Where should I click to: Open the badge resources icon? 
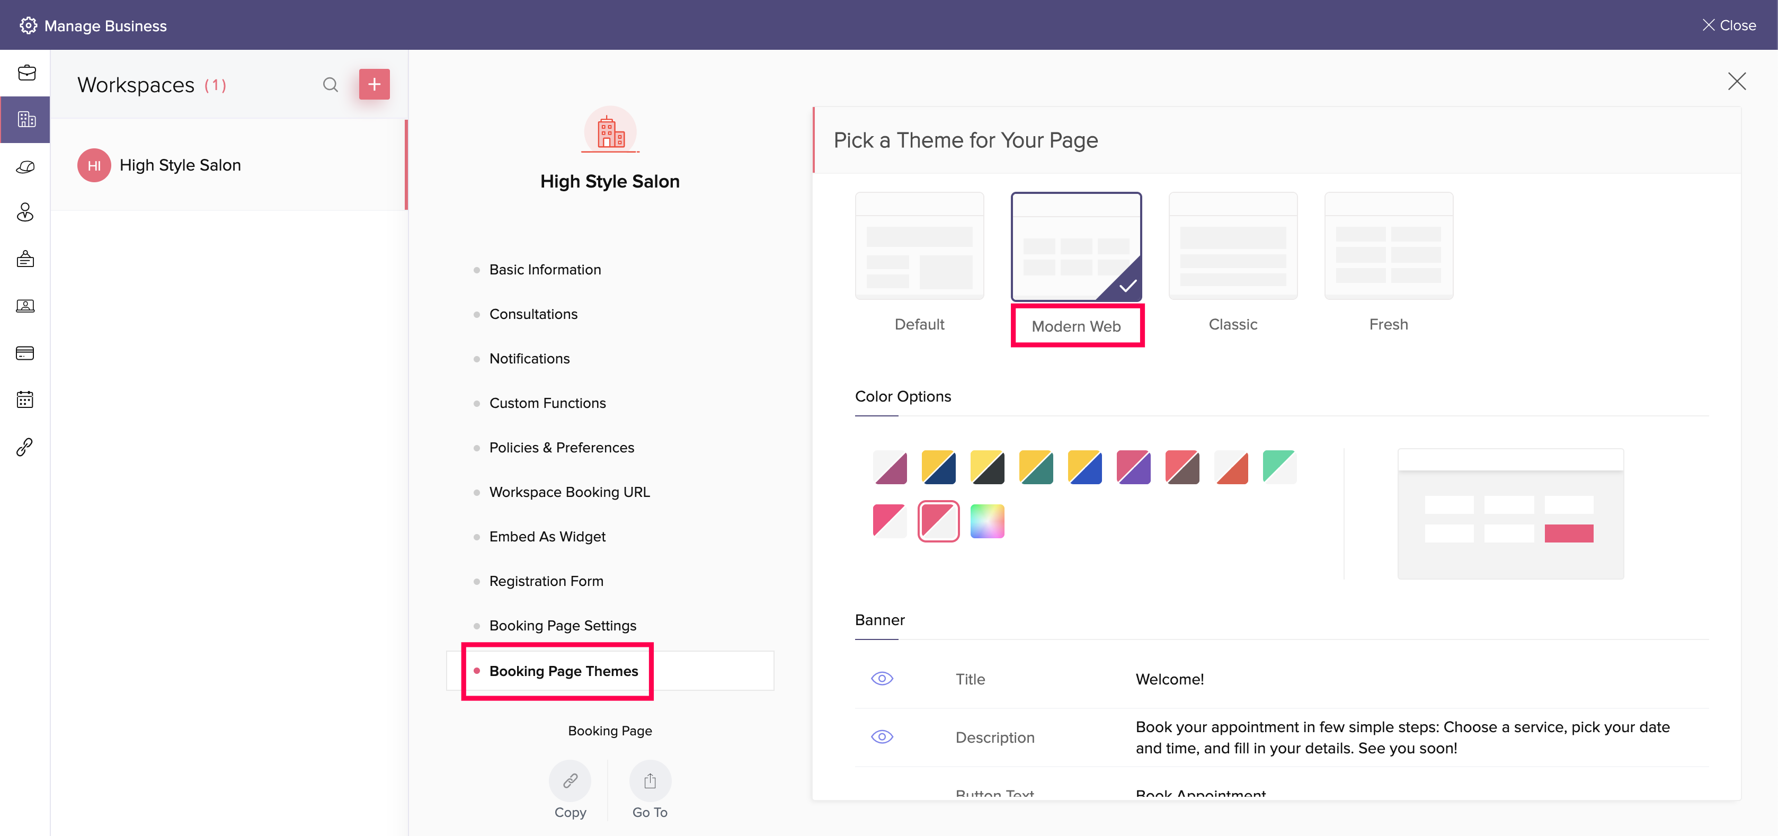pos(25,259)
